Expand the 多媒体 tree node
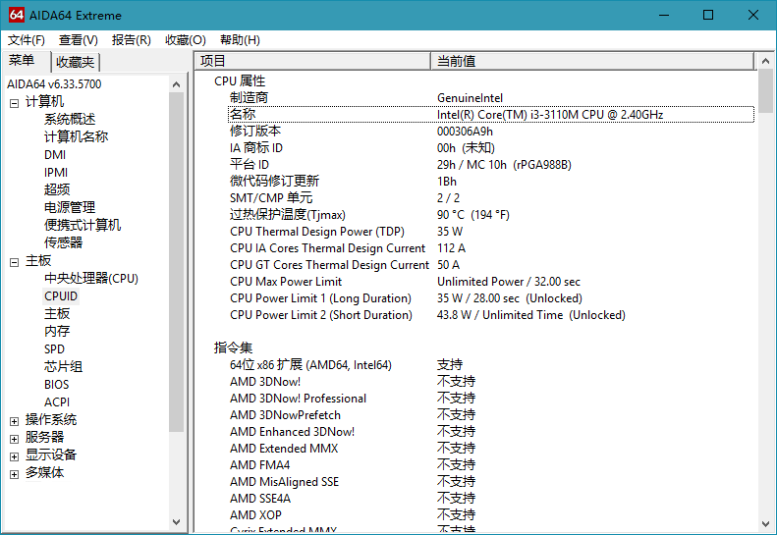Image resolution: width=777 pixels, height=535 pixels. point(15,474)
